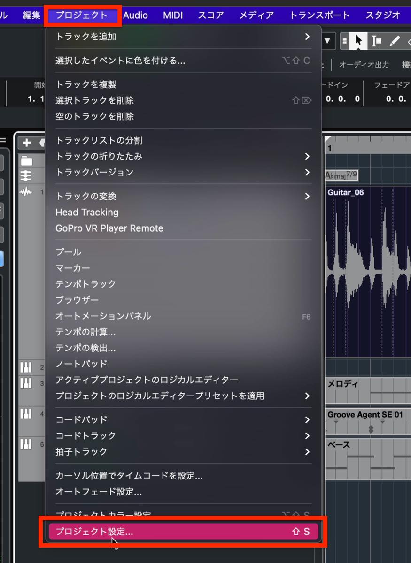This screenshot has width=411, height=563.
Task: Expand the トラックの変換 submenu
Action: 183,196
